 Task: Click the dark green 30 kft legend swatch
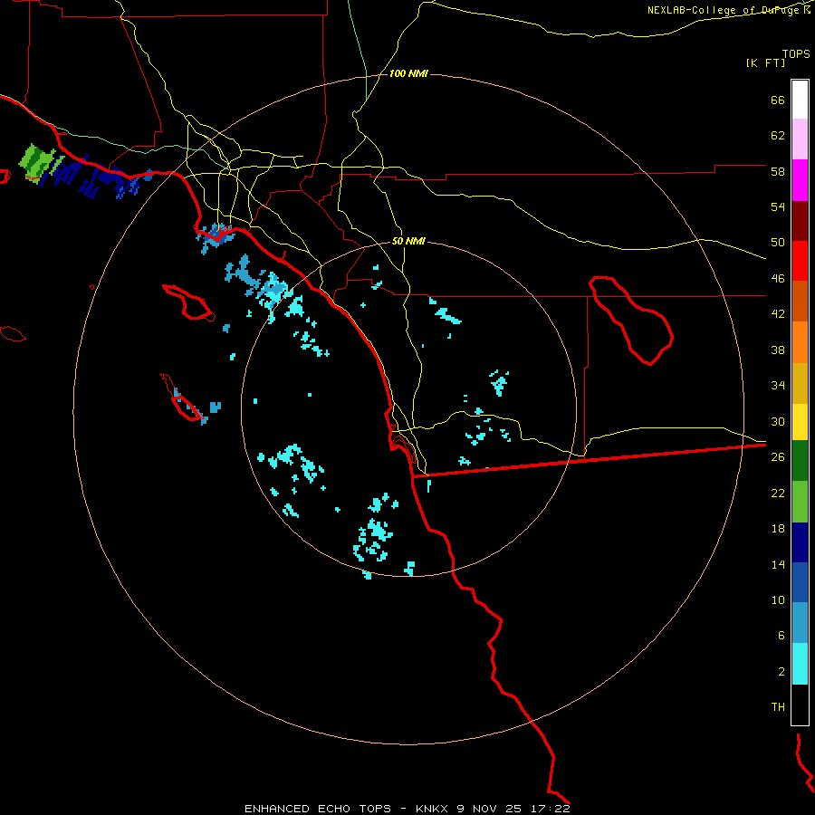point(800,461)
